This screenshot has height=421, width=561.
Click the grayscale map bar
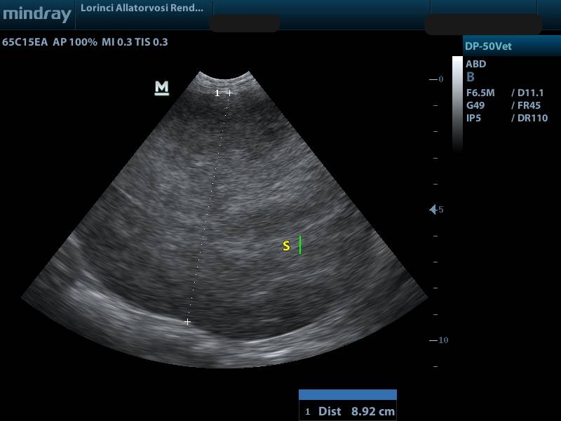pyautogui.click(x=457, y=104)
